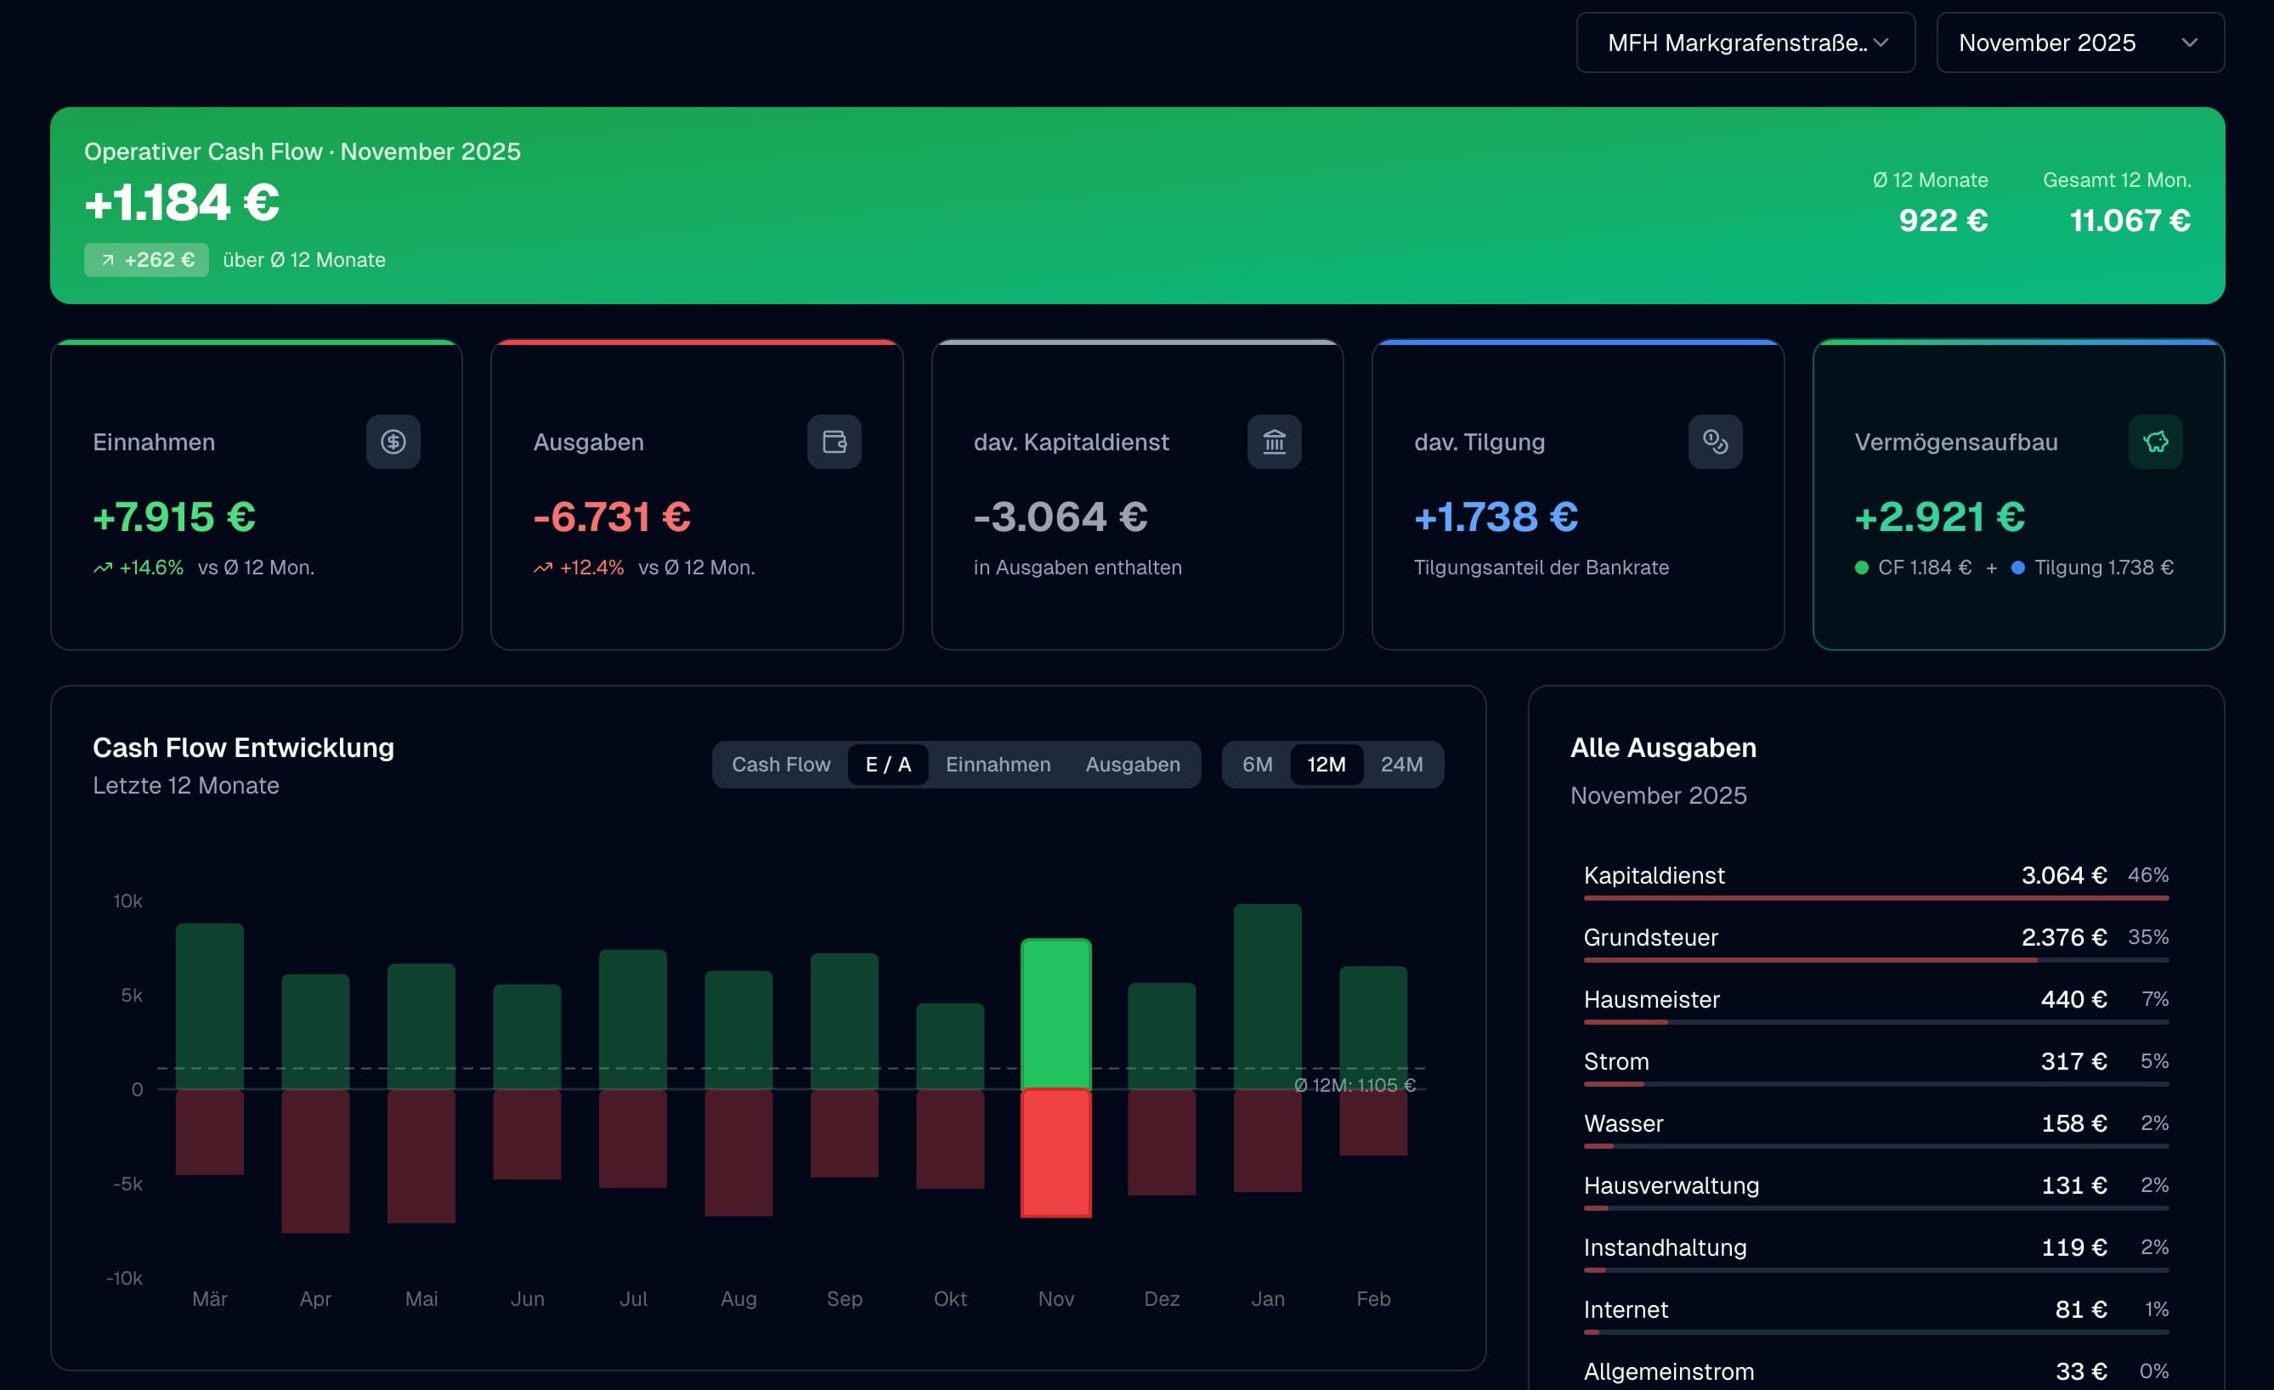Image resolution: width=2274 pixels, height=1390 pixels.
Task: Select the Grundsteuer expense entry
Action: (x=1874, y=937)
